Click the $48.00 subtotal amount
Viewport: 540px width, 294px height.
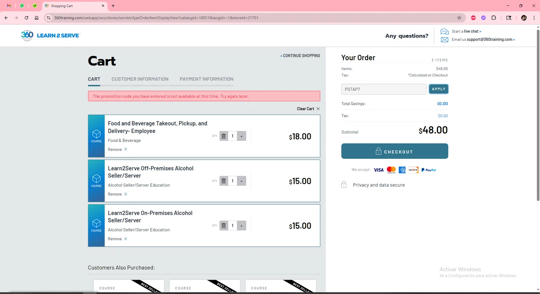pyautogui.click(x=433, y=130)
